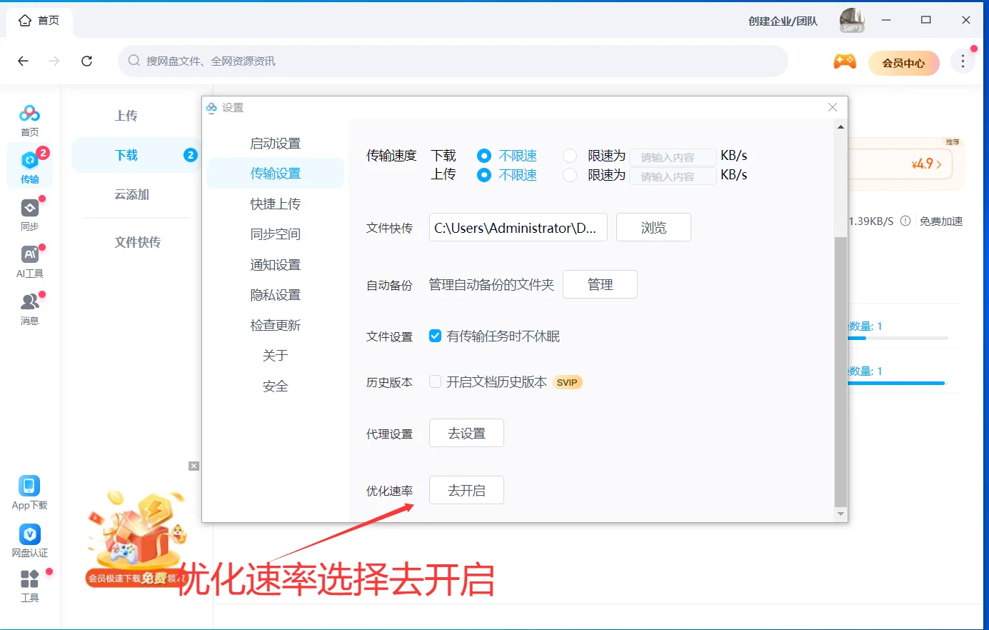Open the three-dot overflow menu
Screen dimensions: 989x630
(963, 61)
